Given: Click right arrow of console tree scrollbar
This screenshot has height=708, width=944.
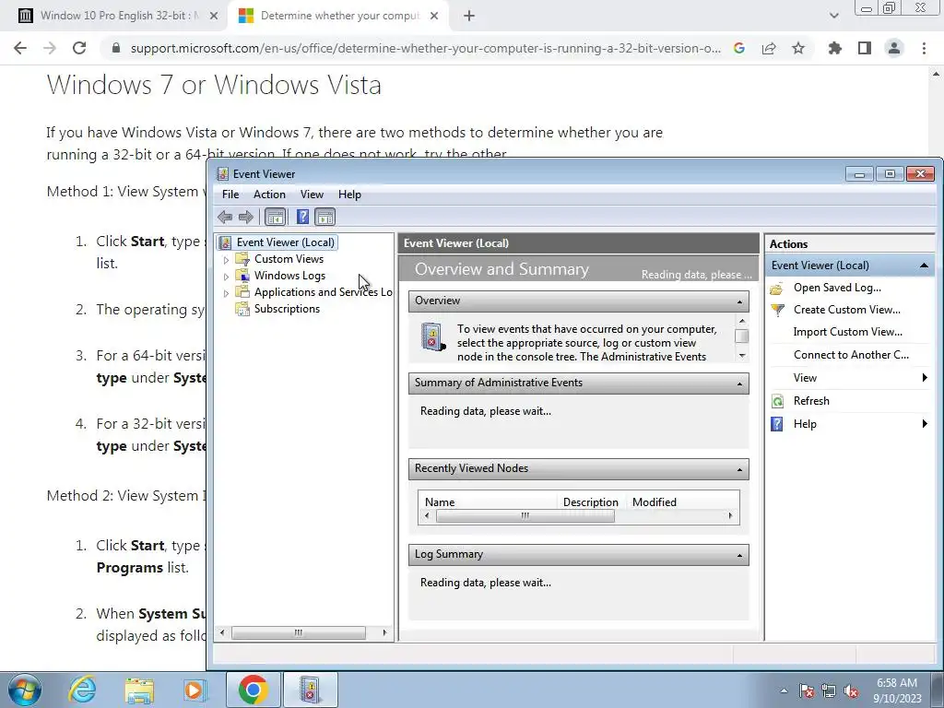Looking at the screenshot, I should 384,632.
